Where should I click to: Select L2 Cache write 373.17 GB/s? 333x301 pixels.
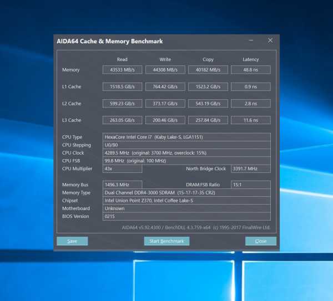(165, 104)
